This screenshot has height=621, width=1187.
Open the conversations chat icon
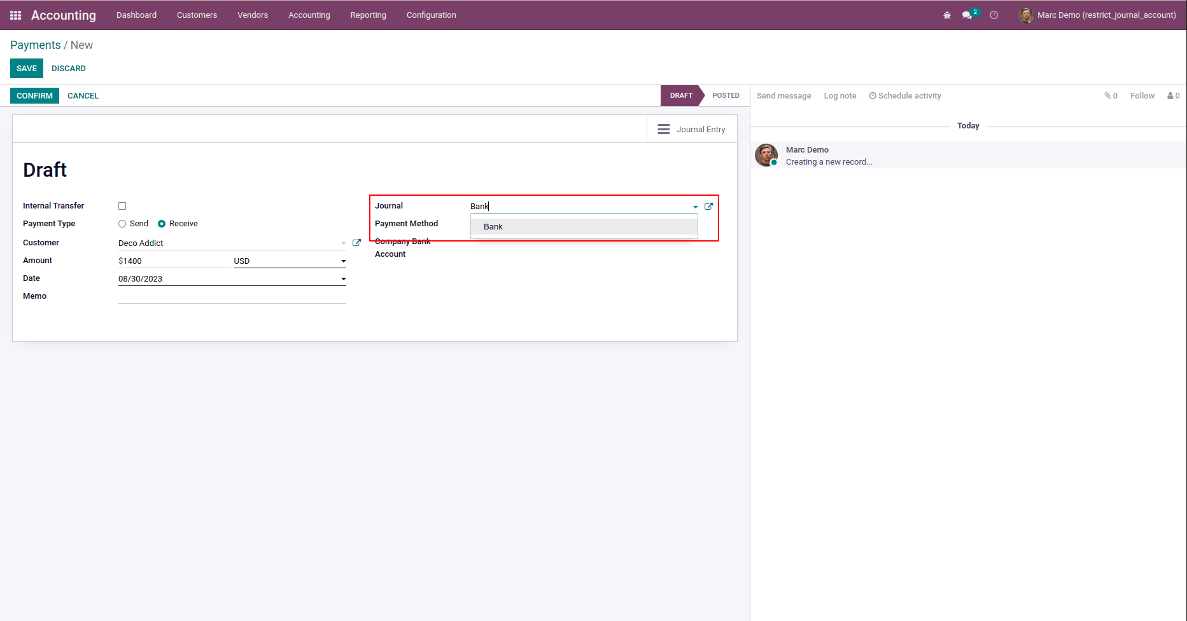967,15
